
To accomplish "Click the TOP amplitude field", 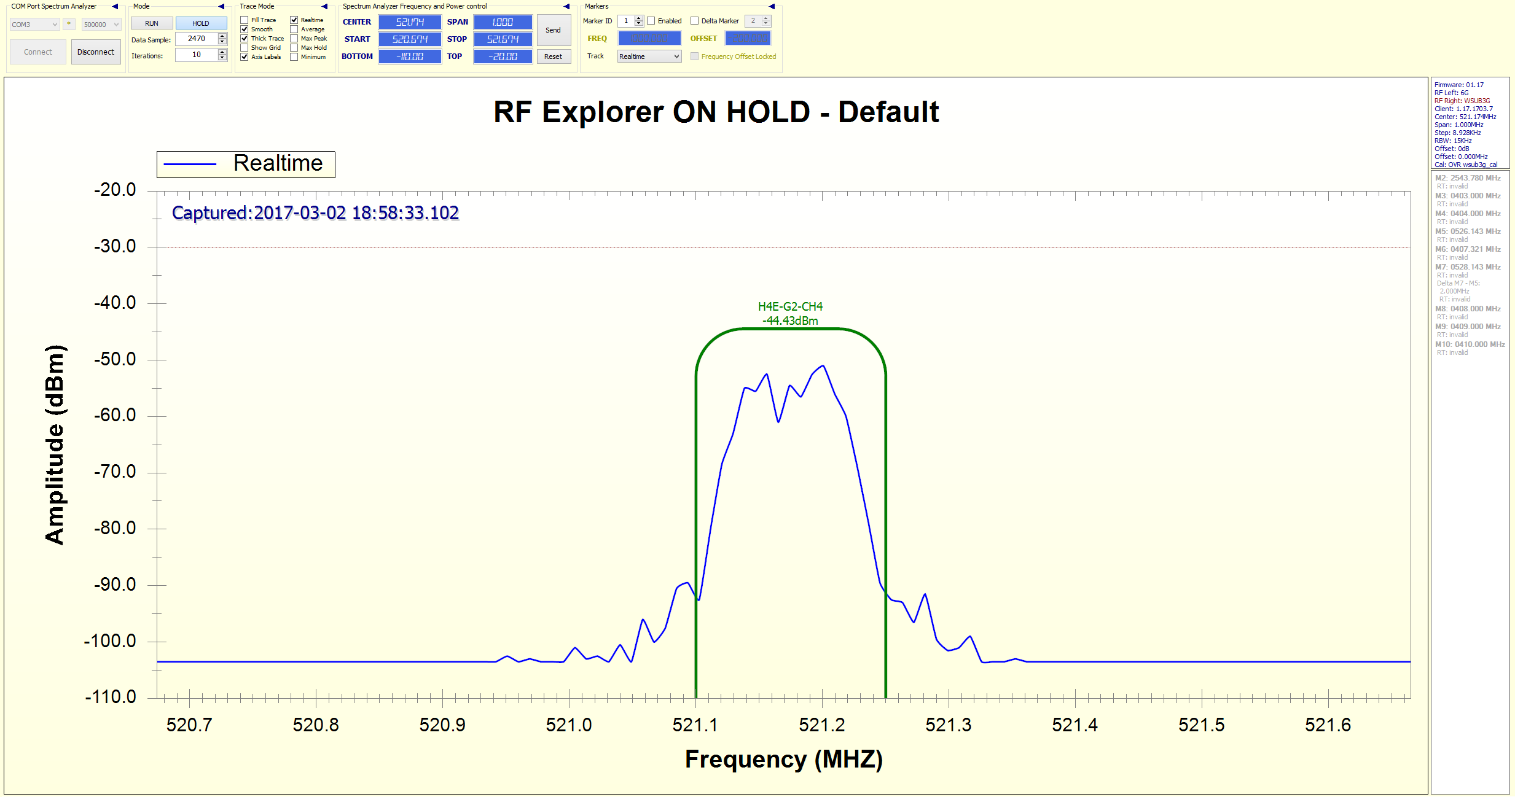I will tap(503, 56).
